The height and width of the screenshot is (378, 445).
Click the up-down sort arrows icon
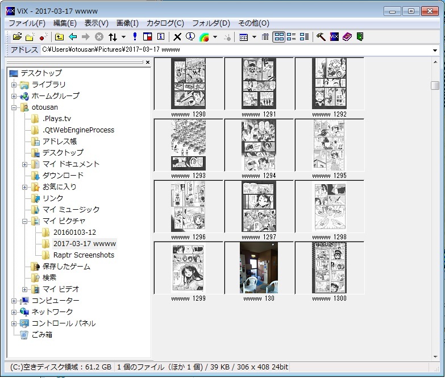pyautogui.click(x=113, y=37)
